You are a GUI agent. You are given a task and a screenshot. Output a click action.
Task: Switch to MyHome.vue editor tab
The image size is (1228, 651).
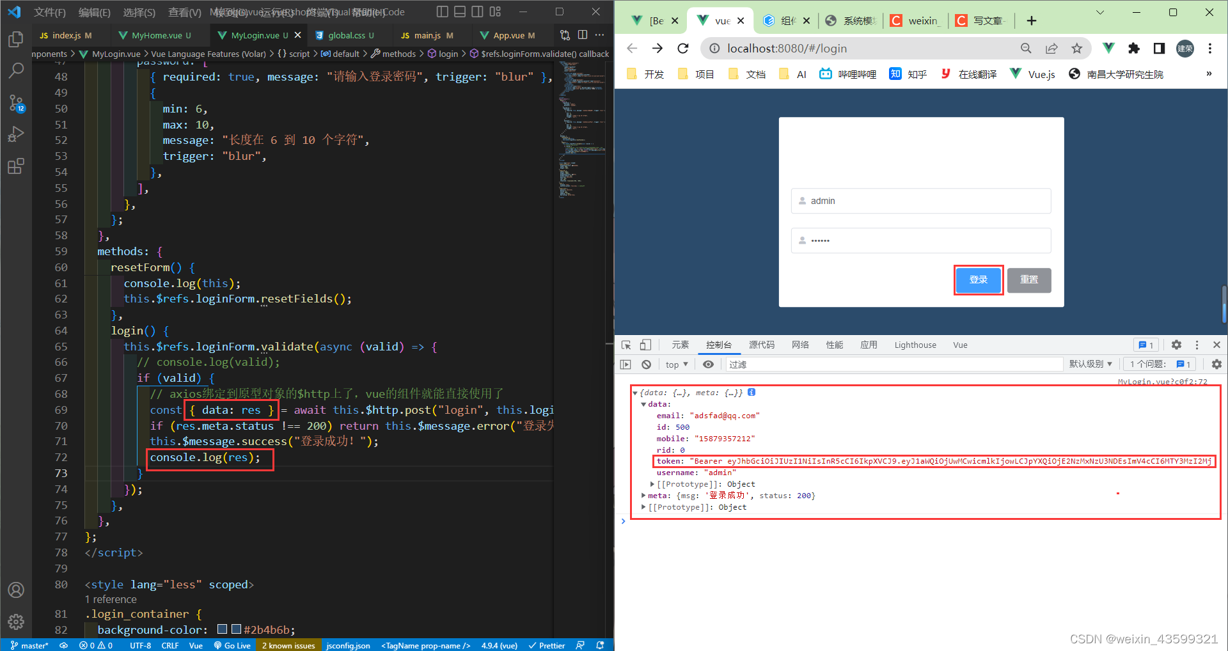pos(156,35)
